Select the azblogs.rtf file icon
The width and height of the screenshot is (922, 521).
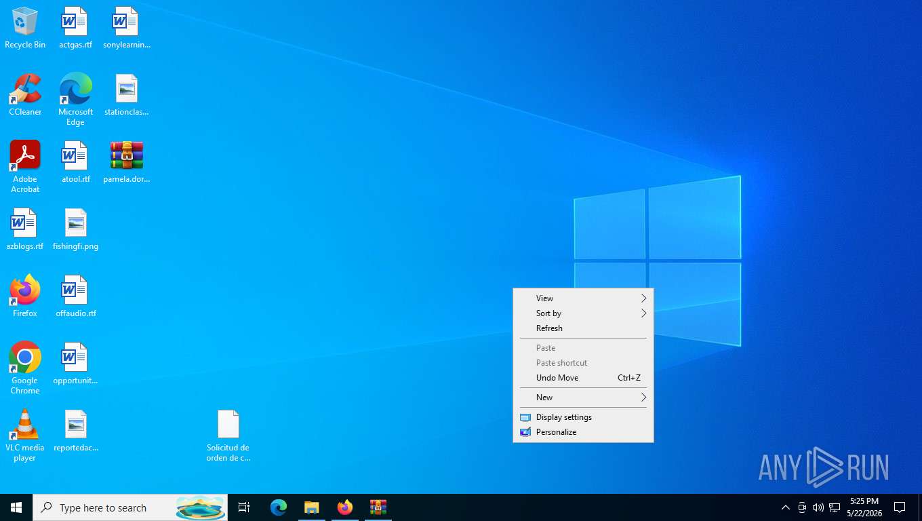(x=25, y=229)
